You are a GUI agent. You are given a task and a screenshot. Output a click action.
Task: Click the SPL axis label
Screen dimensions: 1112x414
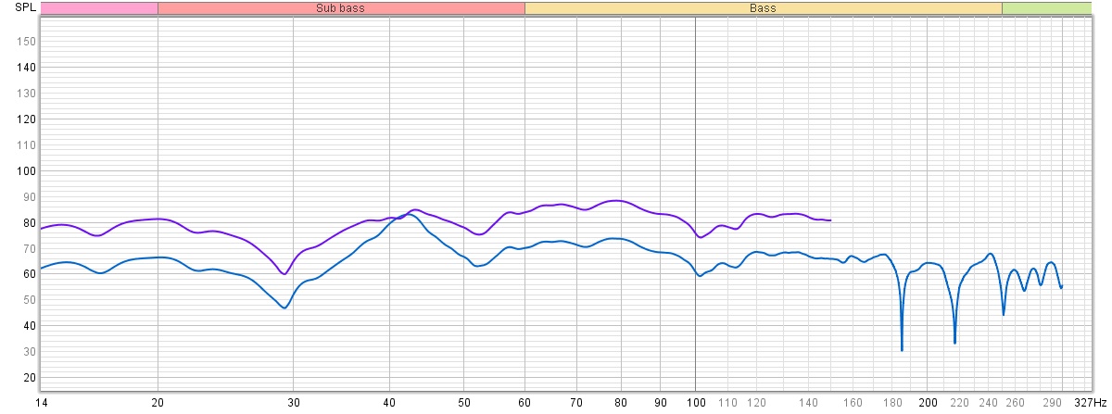[x=25, y=7]
